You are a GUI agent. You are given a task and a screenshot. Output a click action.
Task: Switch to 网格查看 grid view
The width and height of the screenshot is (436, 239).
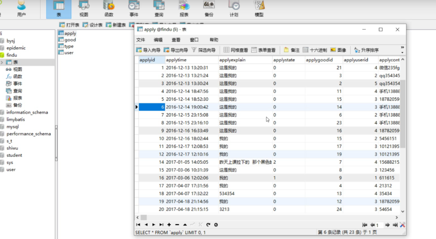coord(236,50)
